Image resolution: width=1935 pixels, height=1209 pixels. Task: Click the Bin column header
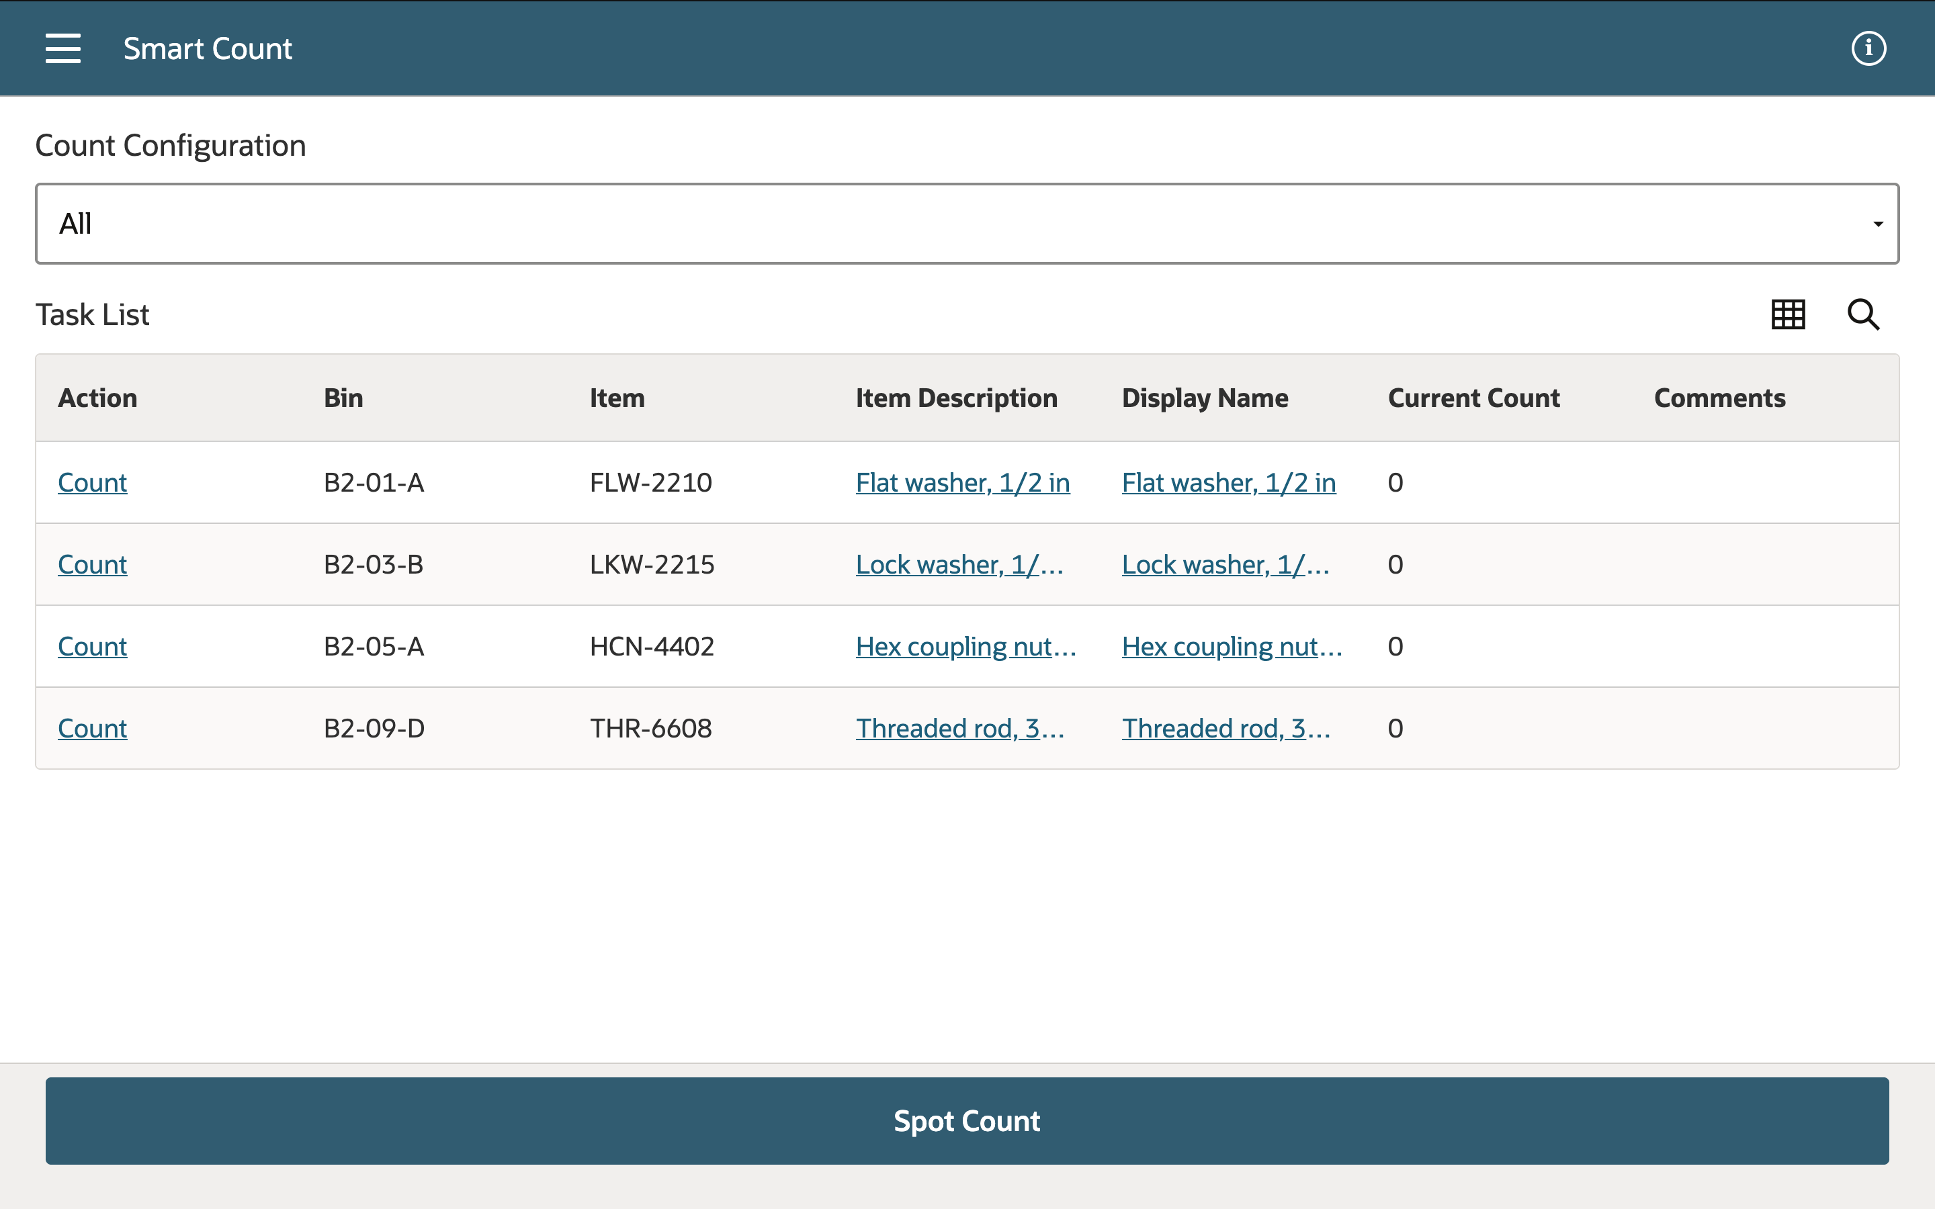[x=344, y=398]
